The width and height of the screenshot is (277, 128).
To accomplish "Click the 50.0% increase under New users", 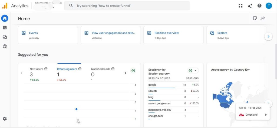I will (x=34, y=80).
